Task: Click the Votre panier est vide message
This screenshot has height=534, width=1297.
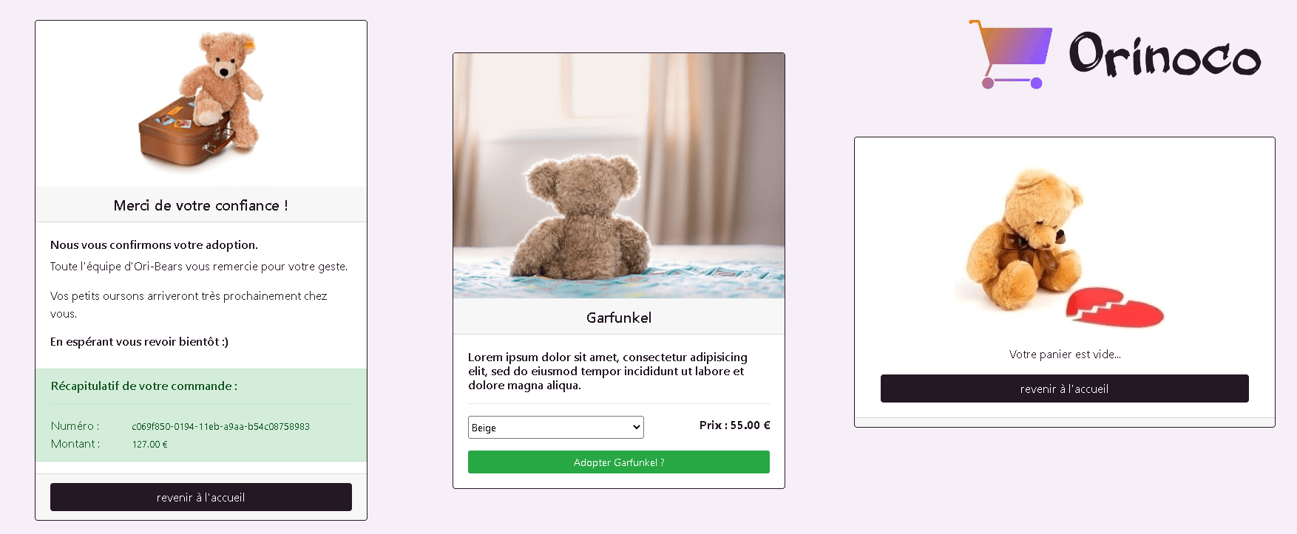Action: tap(1065, 355)
